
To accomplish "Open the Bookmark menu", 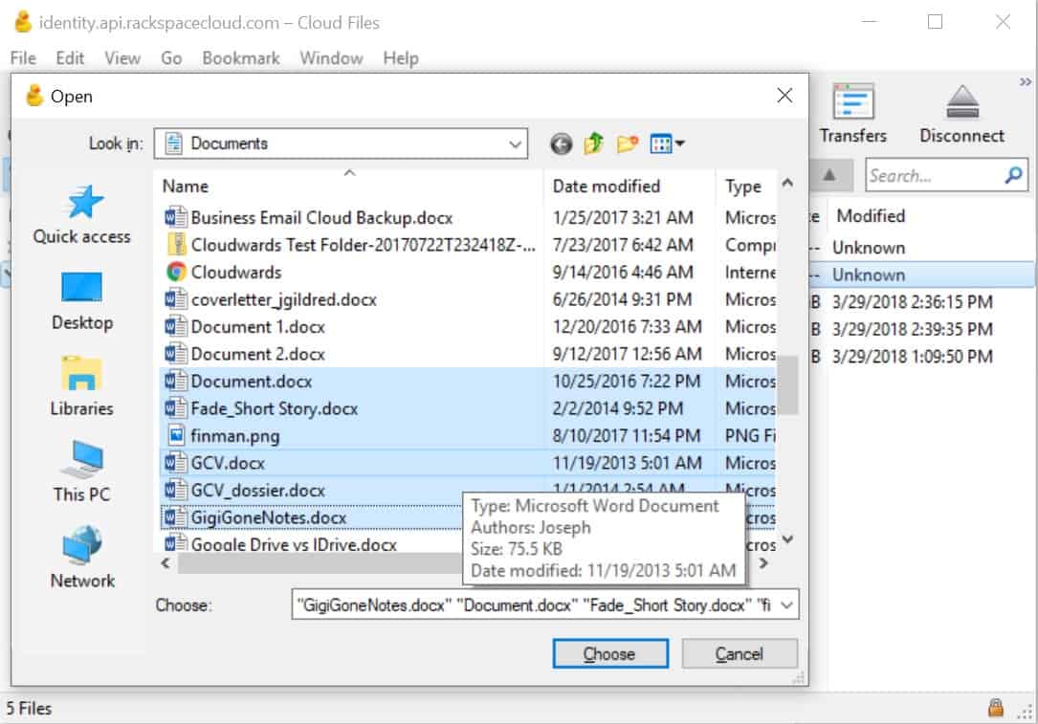I will click(x=241, y=58).
